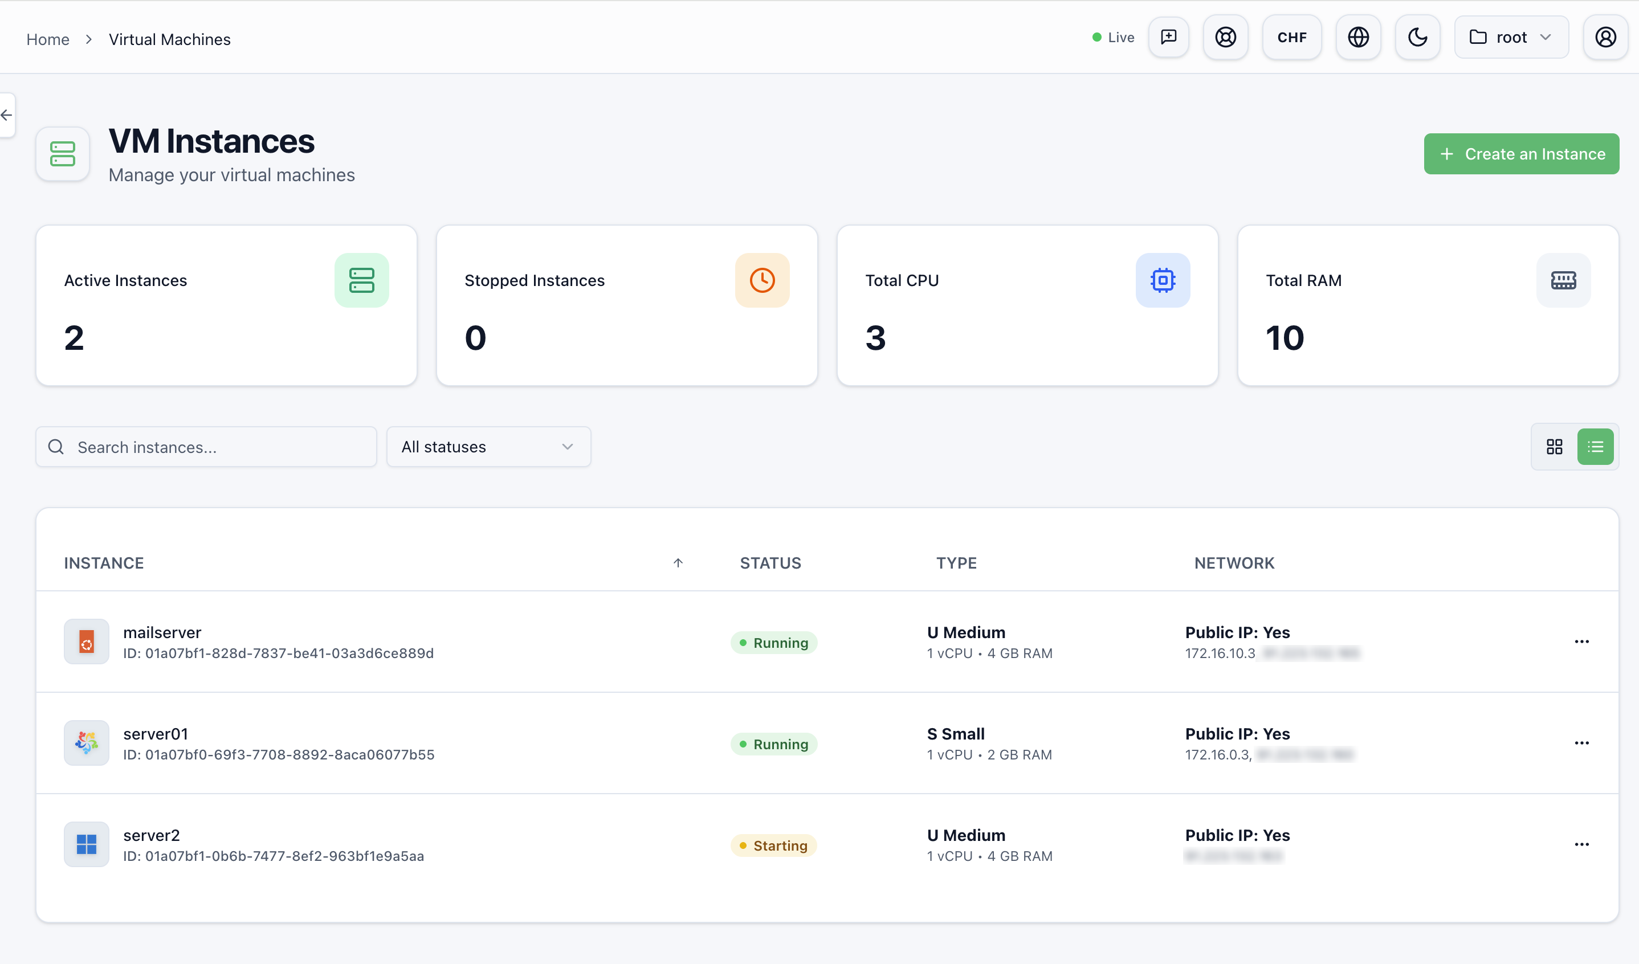Open the support lifebuoy icon
This screenshot has width=1639, height=964.
(x=1225, y=37)
